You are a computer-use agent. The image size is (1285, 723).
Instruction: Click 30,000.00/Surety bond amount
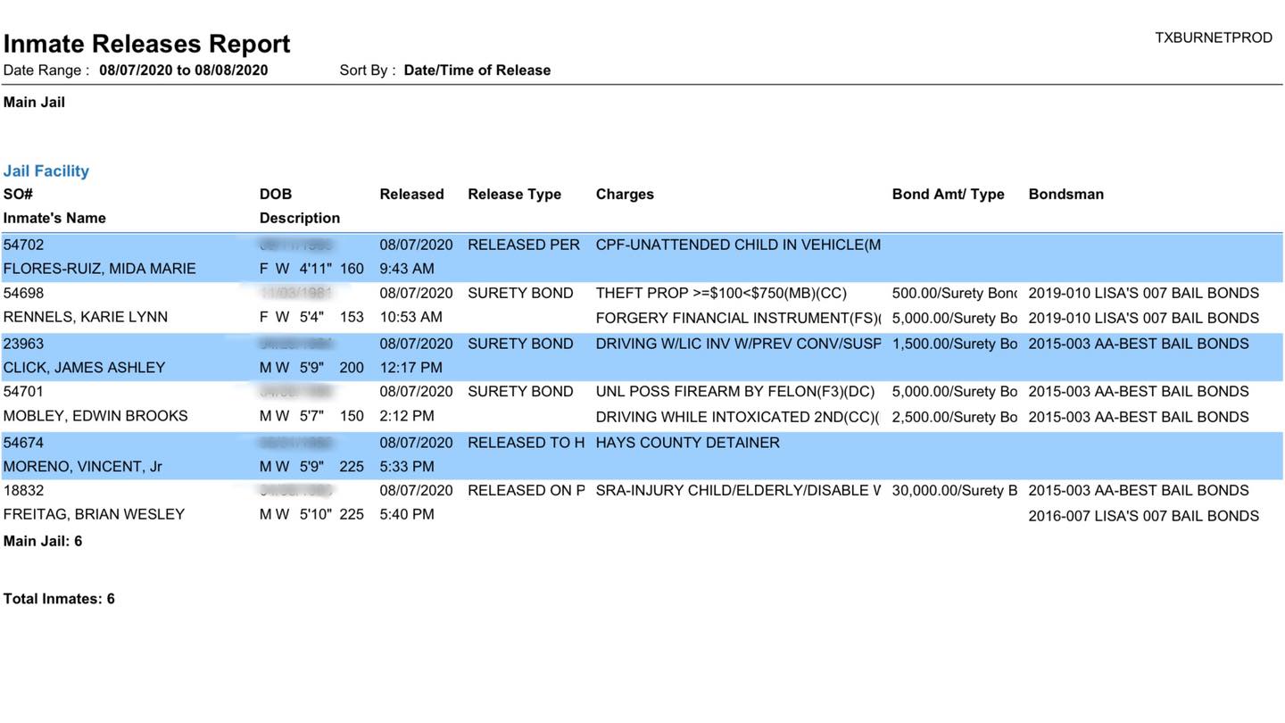955,491
